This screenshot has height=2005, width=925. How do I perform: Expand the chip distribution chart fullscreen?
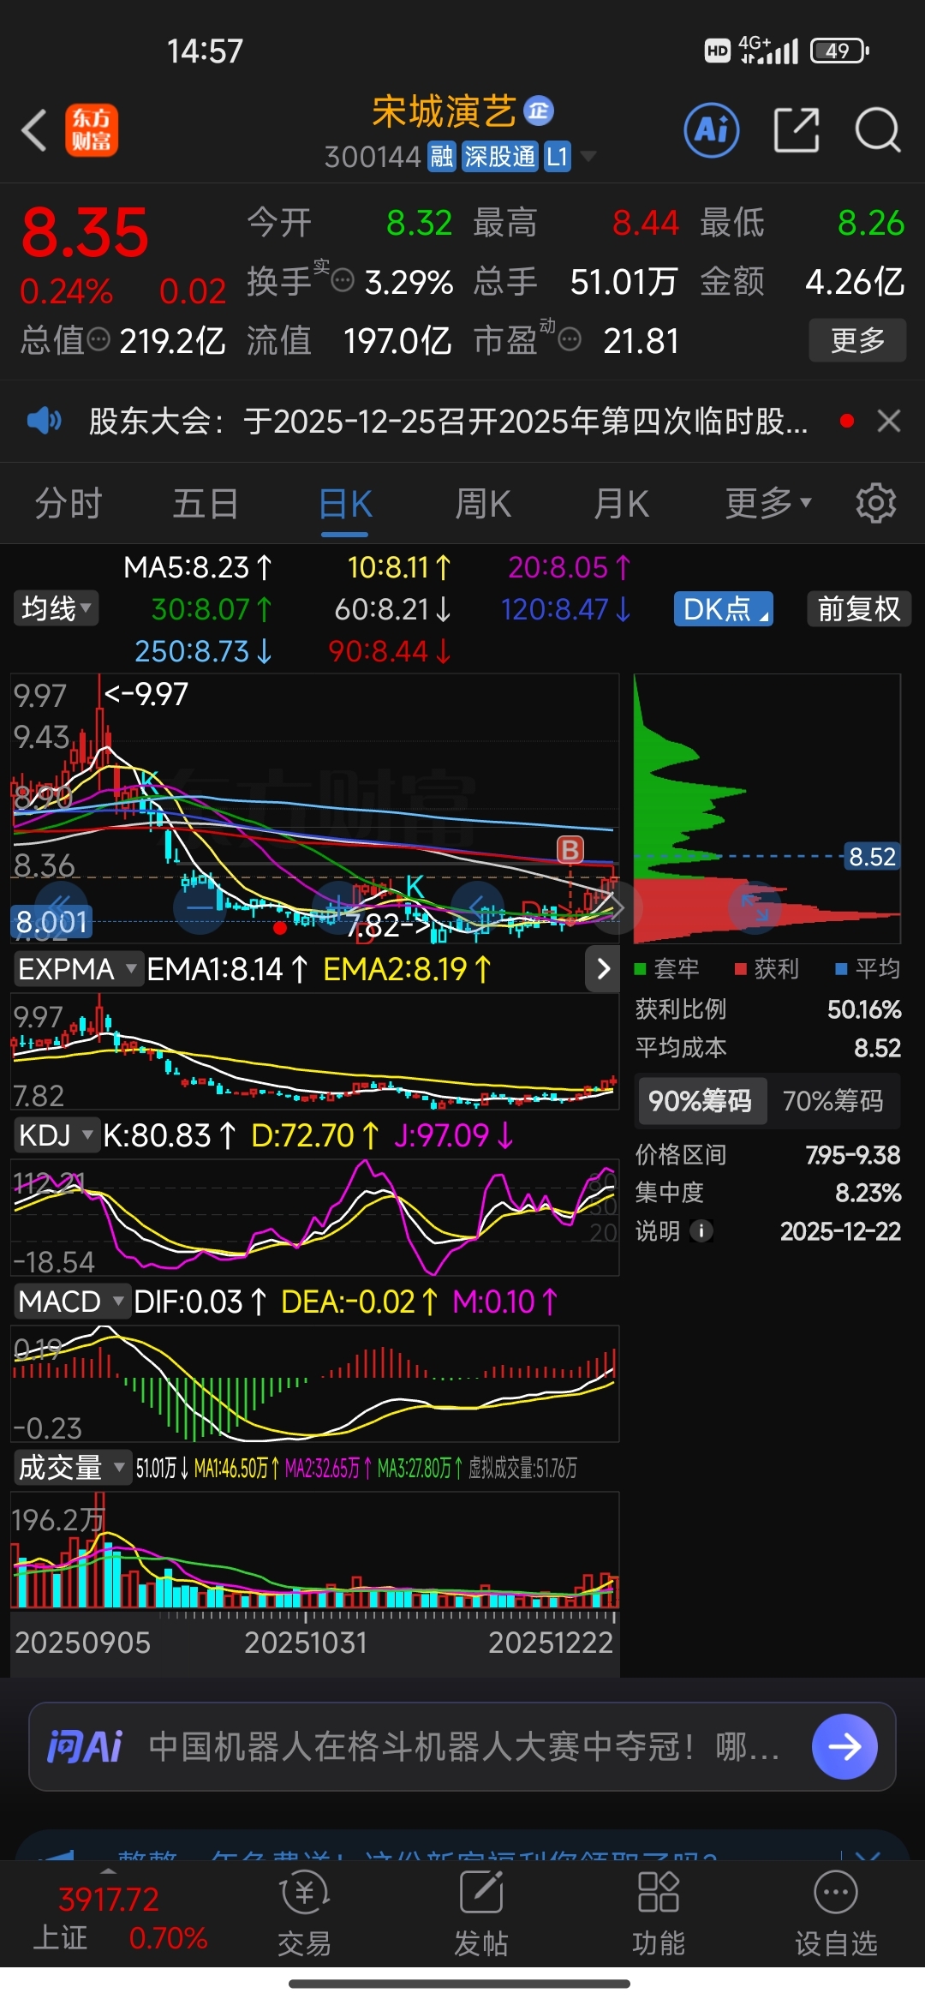pyautogui.click(x=755, y=908)
